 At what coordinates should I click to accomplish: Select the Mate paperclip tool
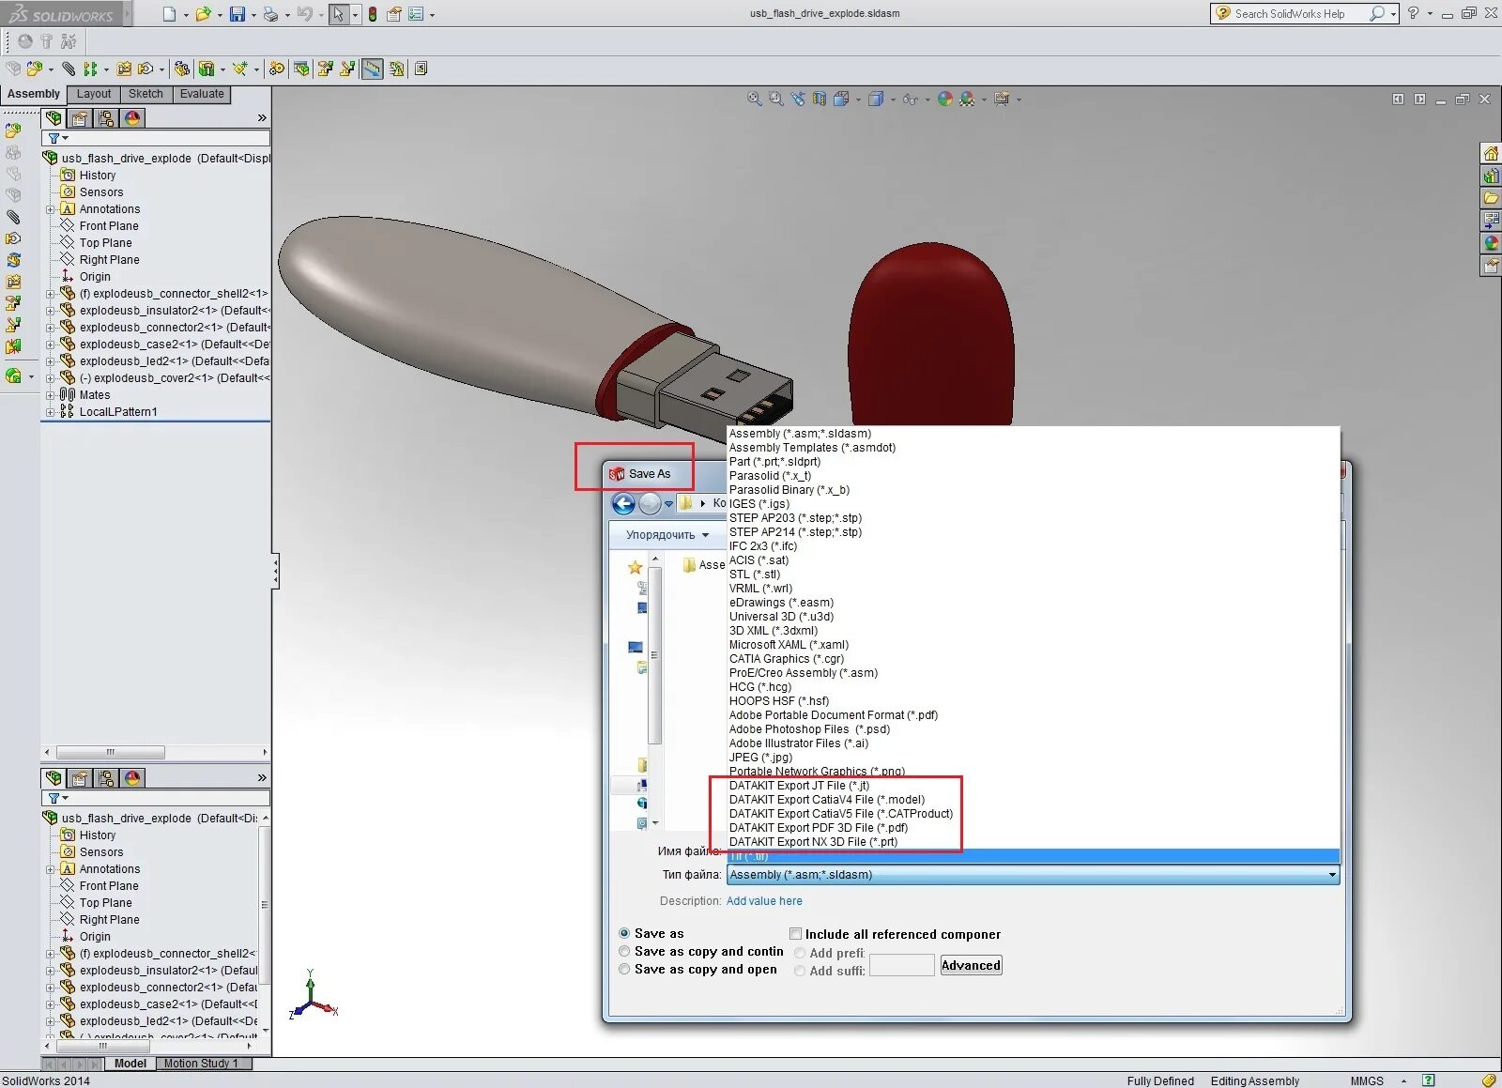(x=69, y=69)
